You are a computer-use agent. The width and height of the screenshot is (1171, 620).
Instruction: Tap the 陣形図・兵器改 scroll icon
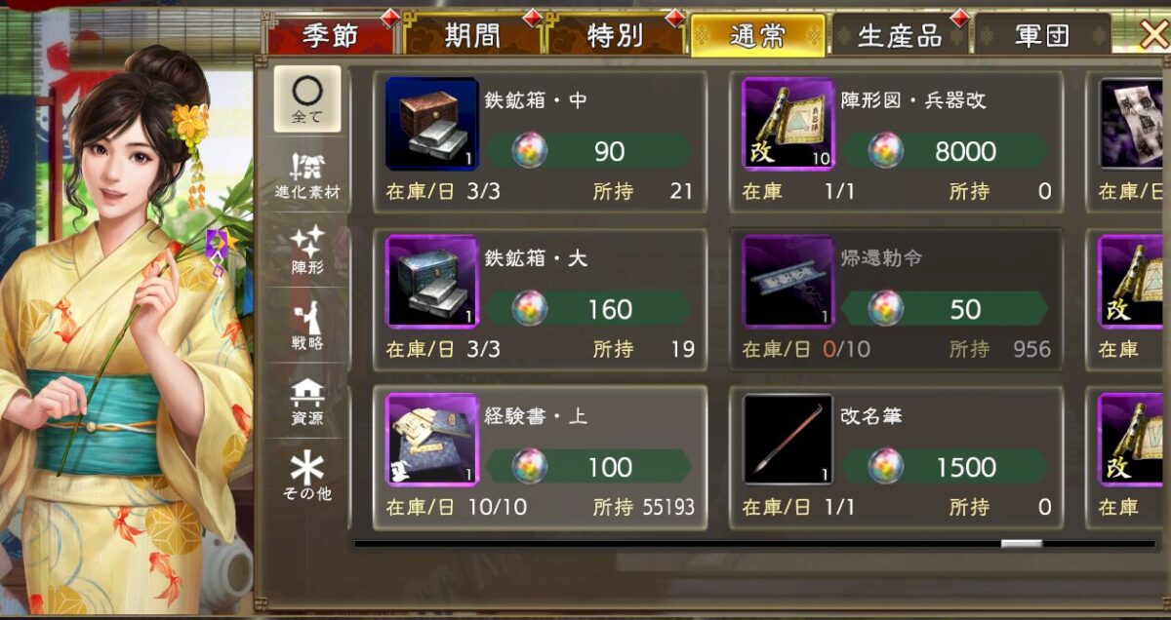click(x=788, y=124)
